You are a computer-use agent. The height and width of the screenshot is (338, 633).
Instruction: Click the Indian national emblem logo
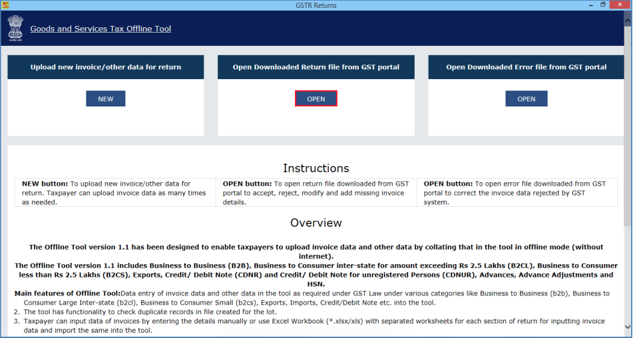point(15,28)
